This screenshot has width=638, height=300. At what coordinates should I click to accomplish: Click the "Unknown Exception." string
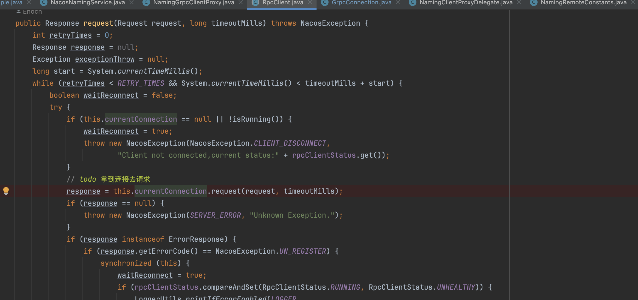click(292, 215)
